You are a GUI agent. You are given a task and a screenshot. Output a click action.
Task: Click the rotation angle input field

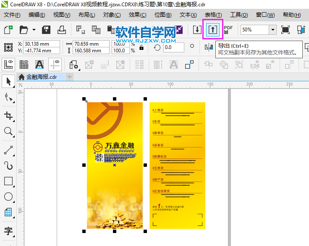pos(174,47)
